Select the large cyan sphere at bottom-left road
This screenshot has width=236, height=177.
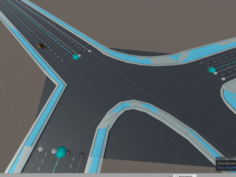click(61, 151)
